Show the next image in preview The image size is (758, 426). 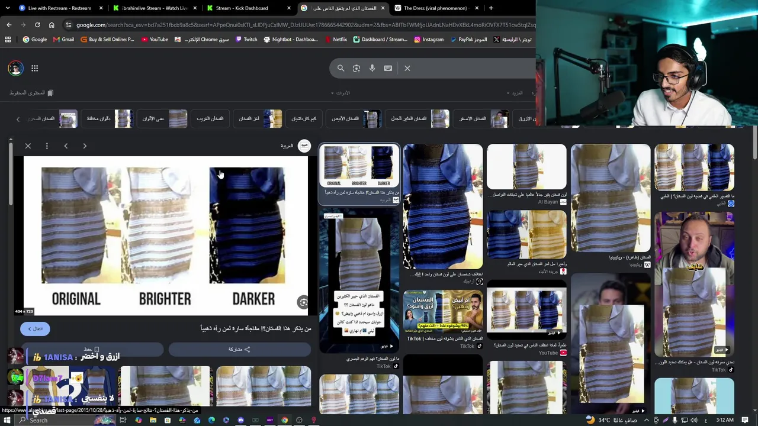point(85,146)
